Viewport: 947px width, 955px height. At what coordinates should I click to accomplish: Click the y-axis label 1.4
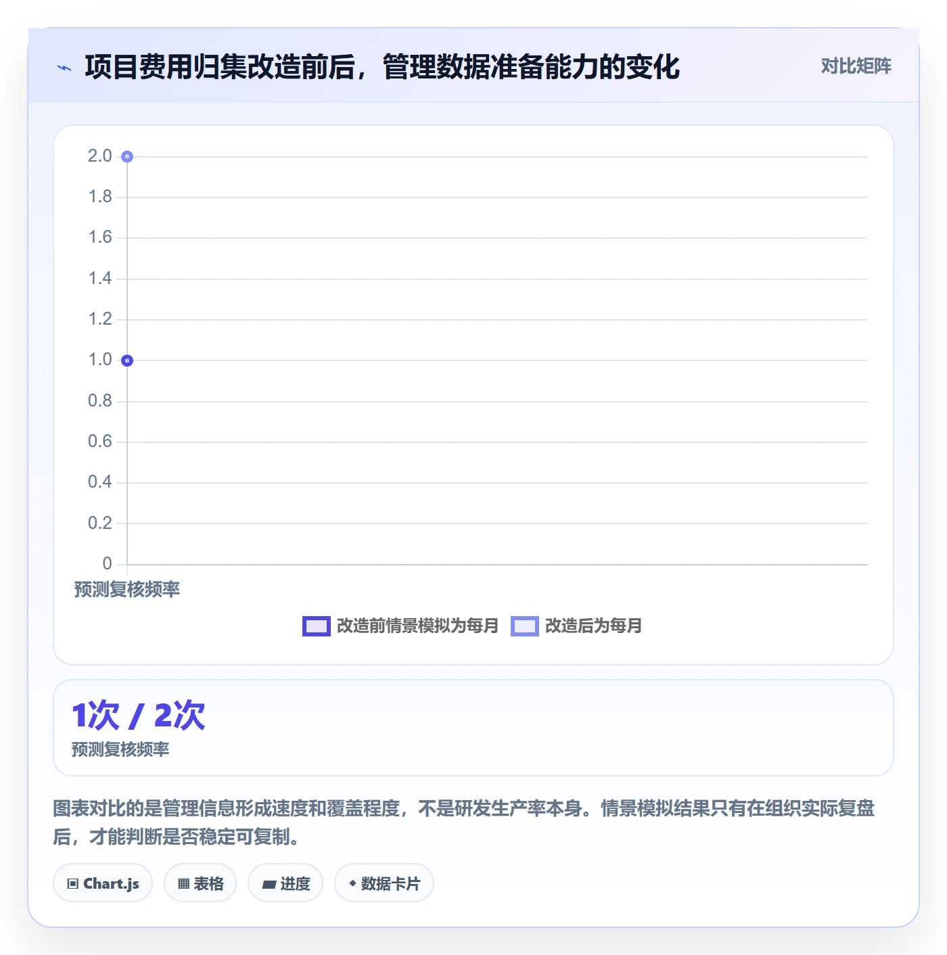coord(100,279)
